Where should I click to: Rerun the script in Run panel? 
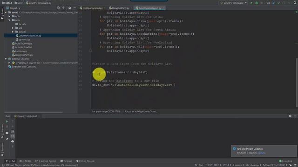click(x=7, y=122)
